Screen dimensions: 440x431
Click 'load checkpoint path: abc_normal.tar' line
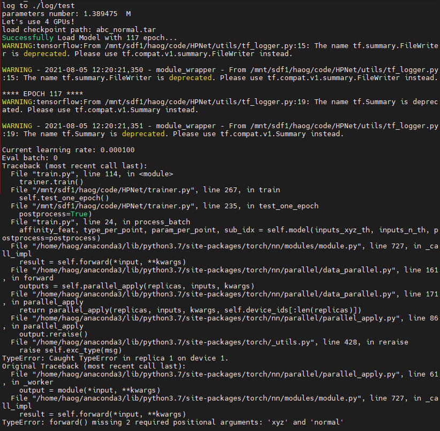click(x=79, y=30)
